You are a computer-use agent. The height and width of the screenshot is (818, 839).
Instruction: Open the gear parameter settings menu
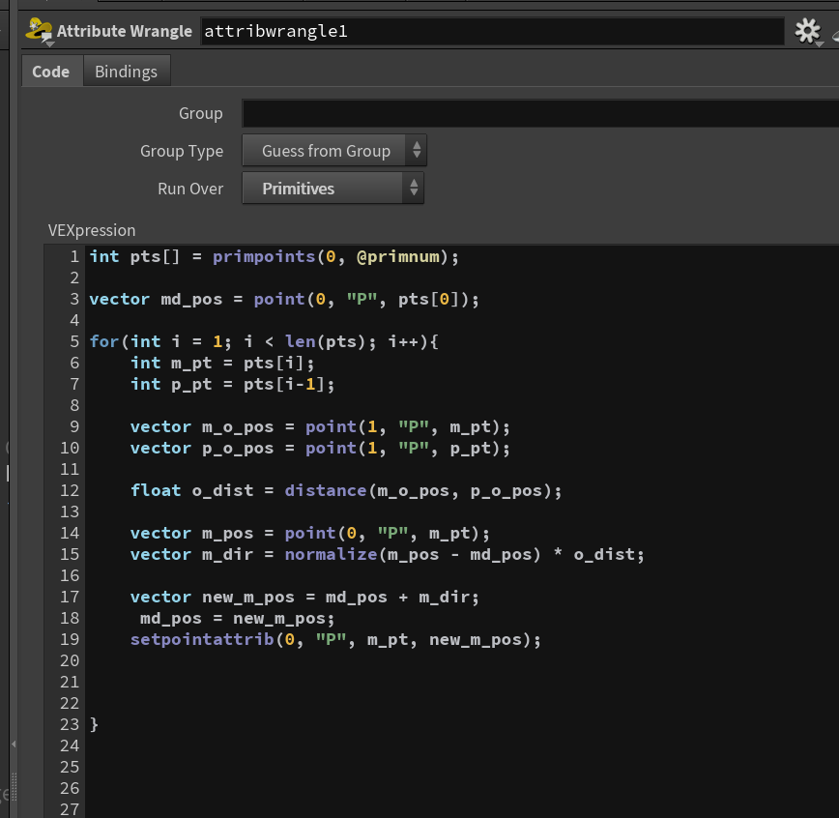click(x=807, y=31)
